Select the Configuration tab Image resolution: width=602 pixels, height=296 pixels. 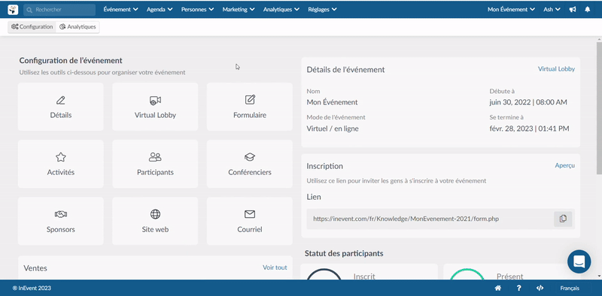pyautogui.click(x=32, y=27)
